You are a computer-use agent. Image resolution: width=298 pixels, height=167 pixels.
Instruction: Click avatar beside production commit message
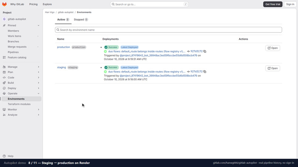coord(105,51)
